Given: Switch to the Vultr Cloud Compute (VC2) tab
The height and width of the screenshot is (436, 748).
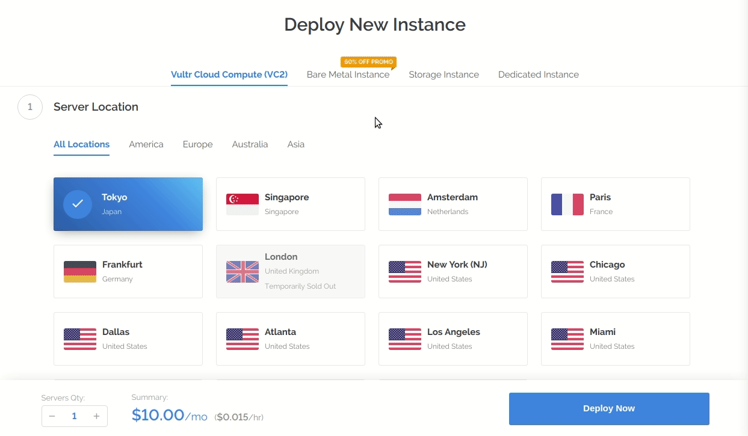Looking at the screenshot, I should [229, 75].
